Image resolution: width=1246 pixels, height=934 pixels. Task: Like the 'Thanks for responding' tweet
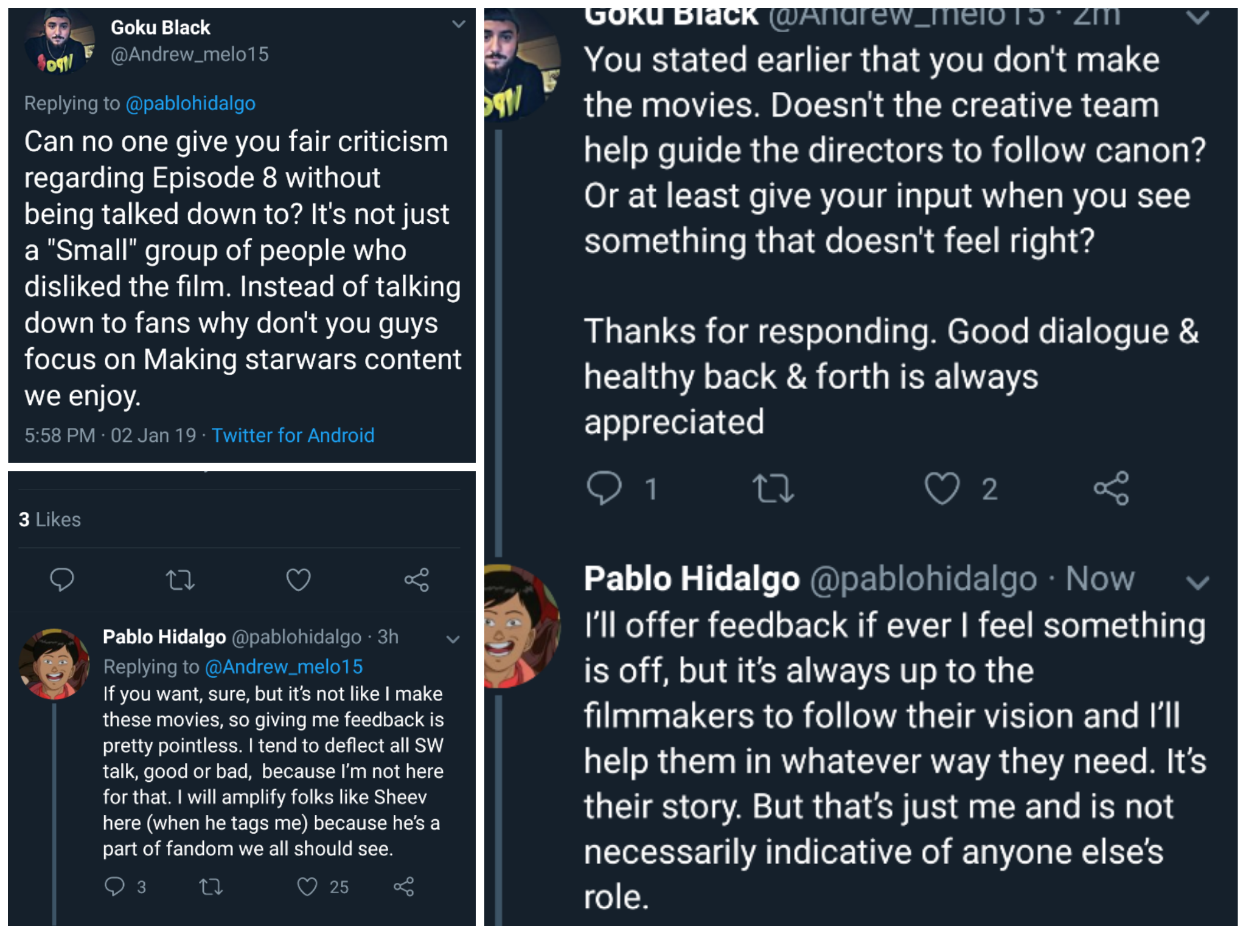[x=942, y=488]
